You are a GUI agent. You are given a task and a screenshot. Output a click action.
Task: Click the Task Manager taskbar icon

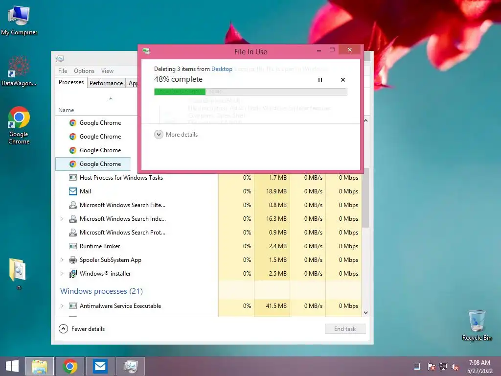131,366
